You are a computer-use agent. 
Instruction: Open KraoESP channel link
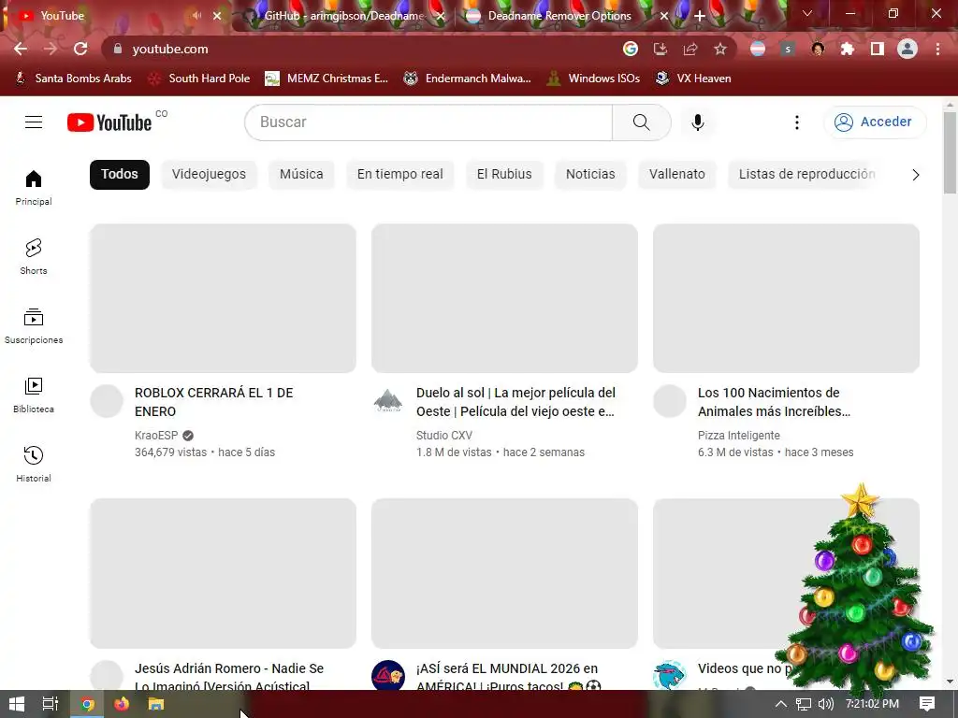click(156, 436)
